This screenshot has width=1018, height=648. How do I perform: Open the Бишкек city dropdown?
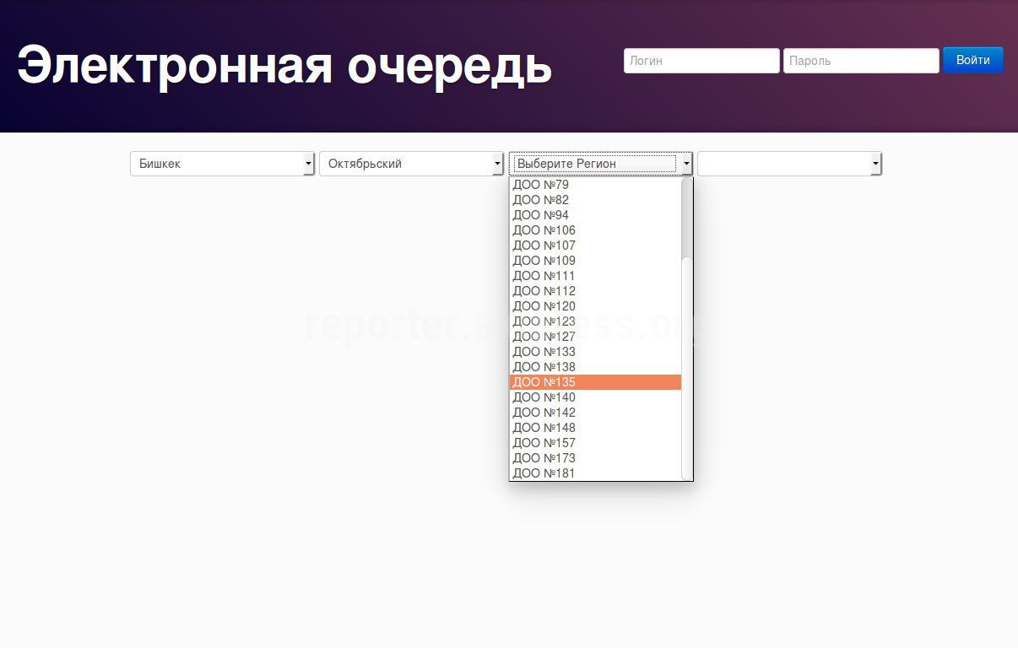(222, 164)
